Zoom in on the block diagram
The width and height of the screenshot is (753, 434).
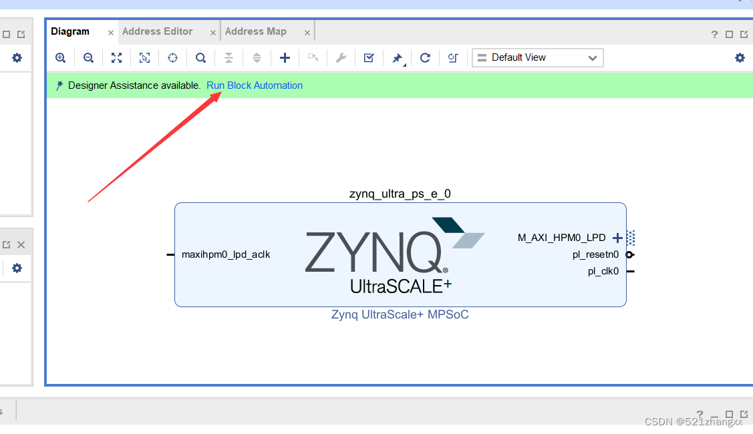point(61,58)
